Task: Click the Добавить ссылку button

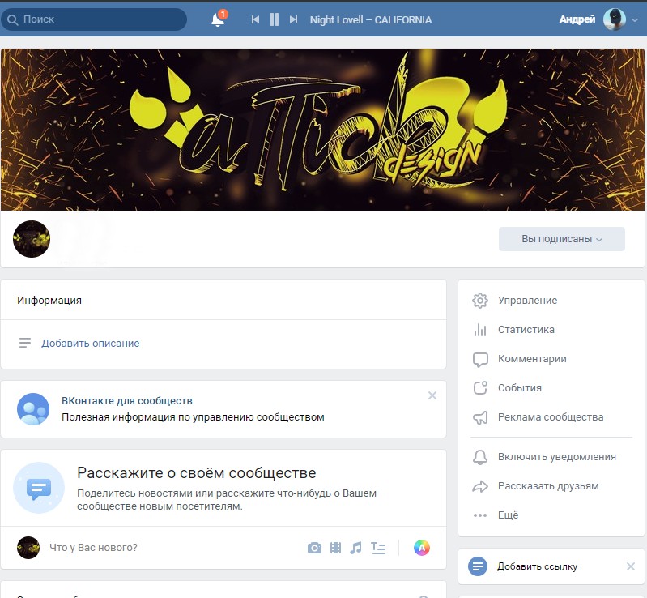Action: 537,566
